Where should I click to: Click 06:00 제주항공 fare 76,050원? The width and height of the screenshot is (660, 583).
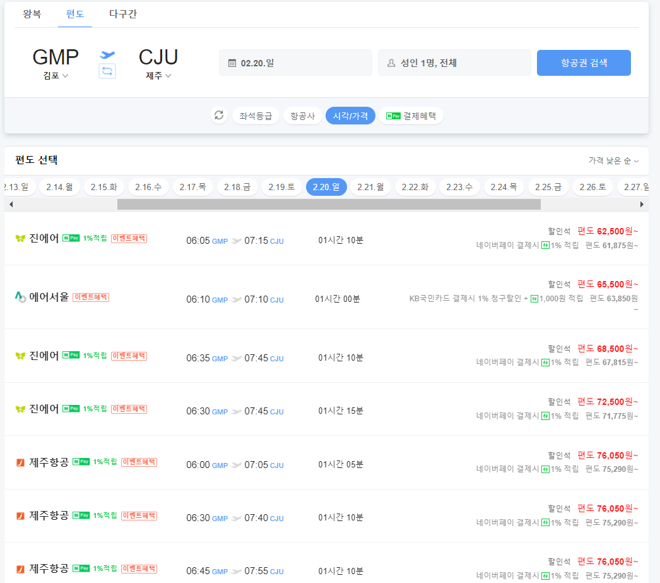pos(608,455)
